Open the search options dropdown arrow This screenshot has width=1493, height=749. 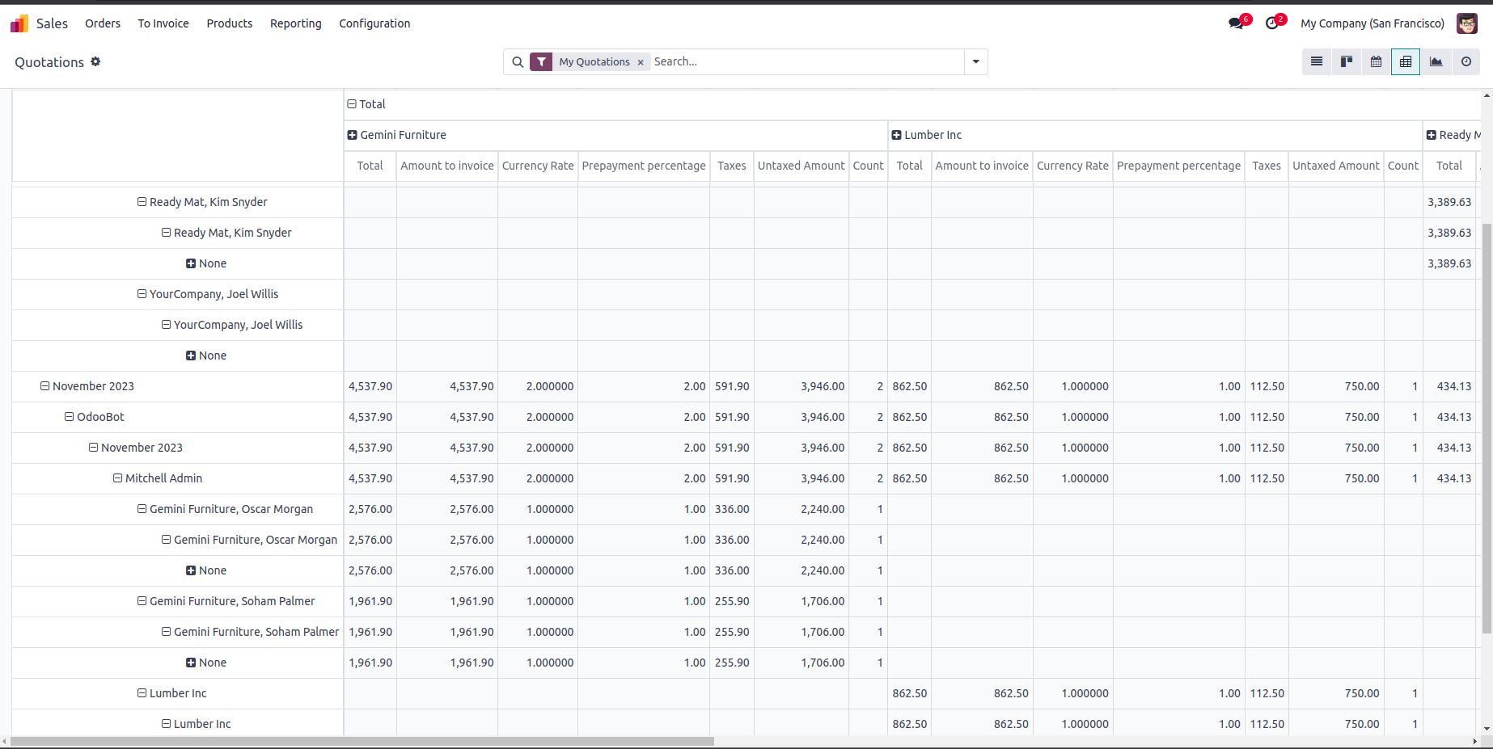point(975,61)
